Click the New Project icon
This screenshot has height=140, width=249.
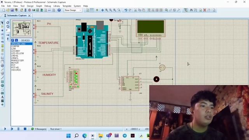4,10
